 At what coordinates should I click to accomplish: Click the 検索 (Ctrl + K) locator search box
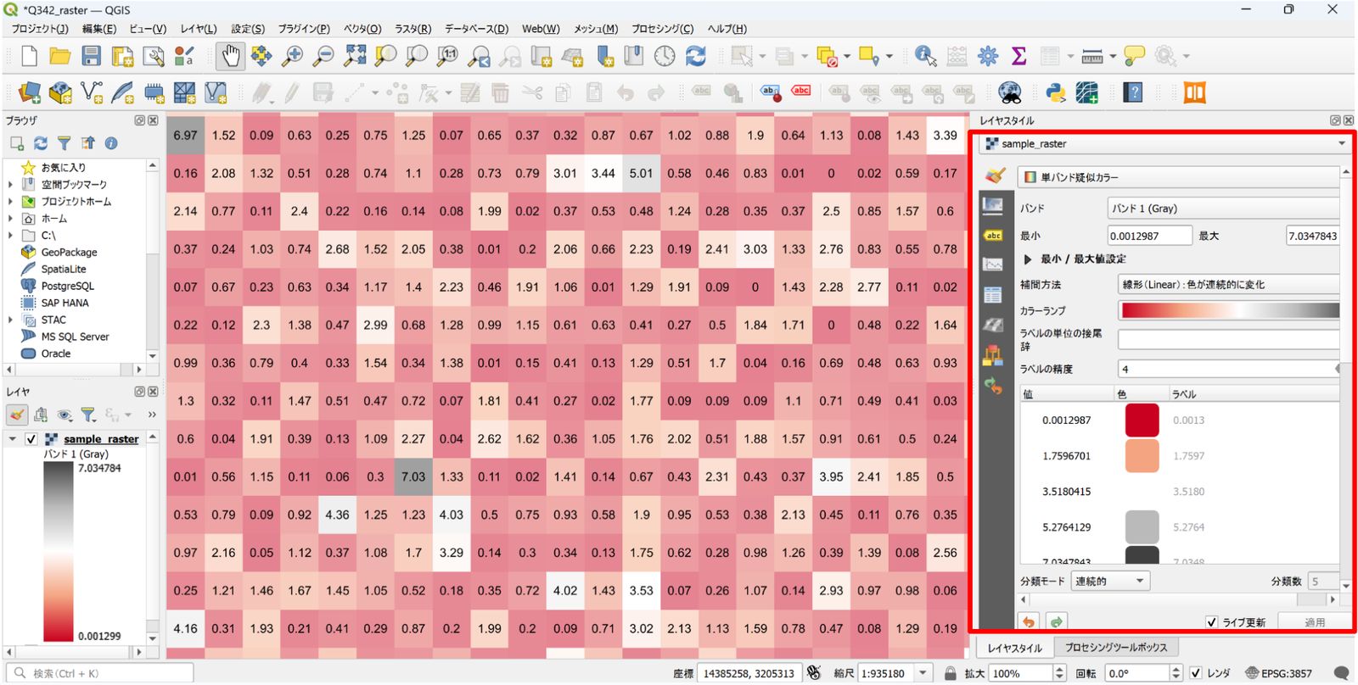click(x=100, y=673)
